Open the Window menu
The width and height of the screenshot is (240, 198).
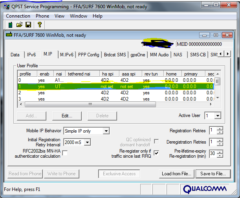click(x=79, y=16)
